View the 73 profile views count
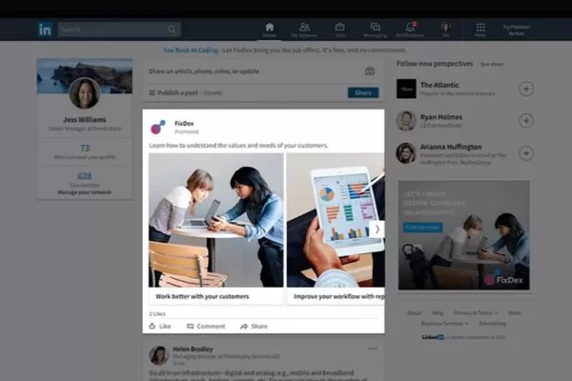572x381 pixels. coord(85,148)
